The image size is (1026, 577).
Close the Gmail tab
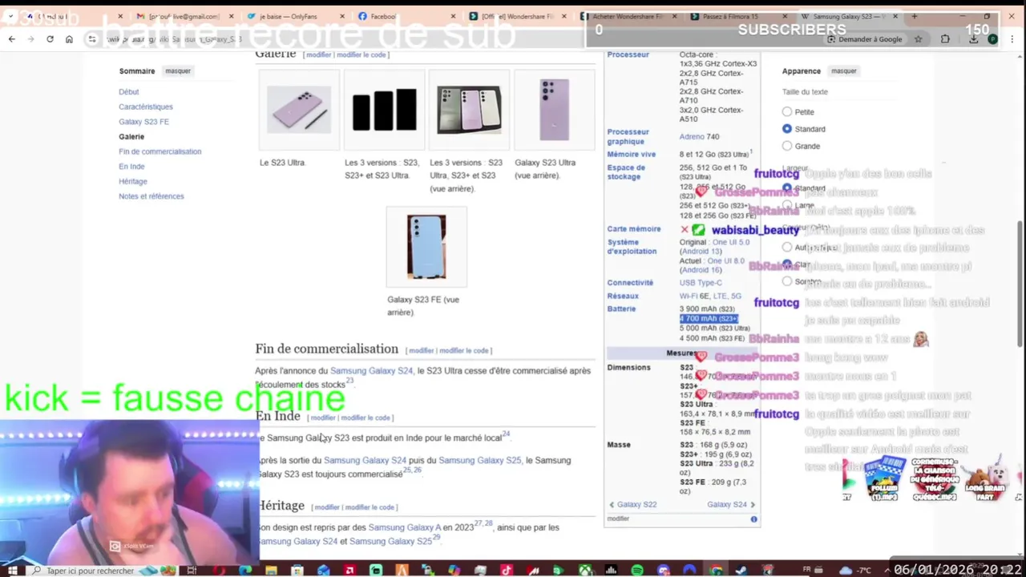pyautogui.click(x=232, y=16)
